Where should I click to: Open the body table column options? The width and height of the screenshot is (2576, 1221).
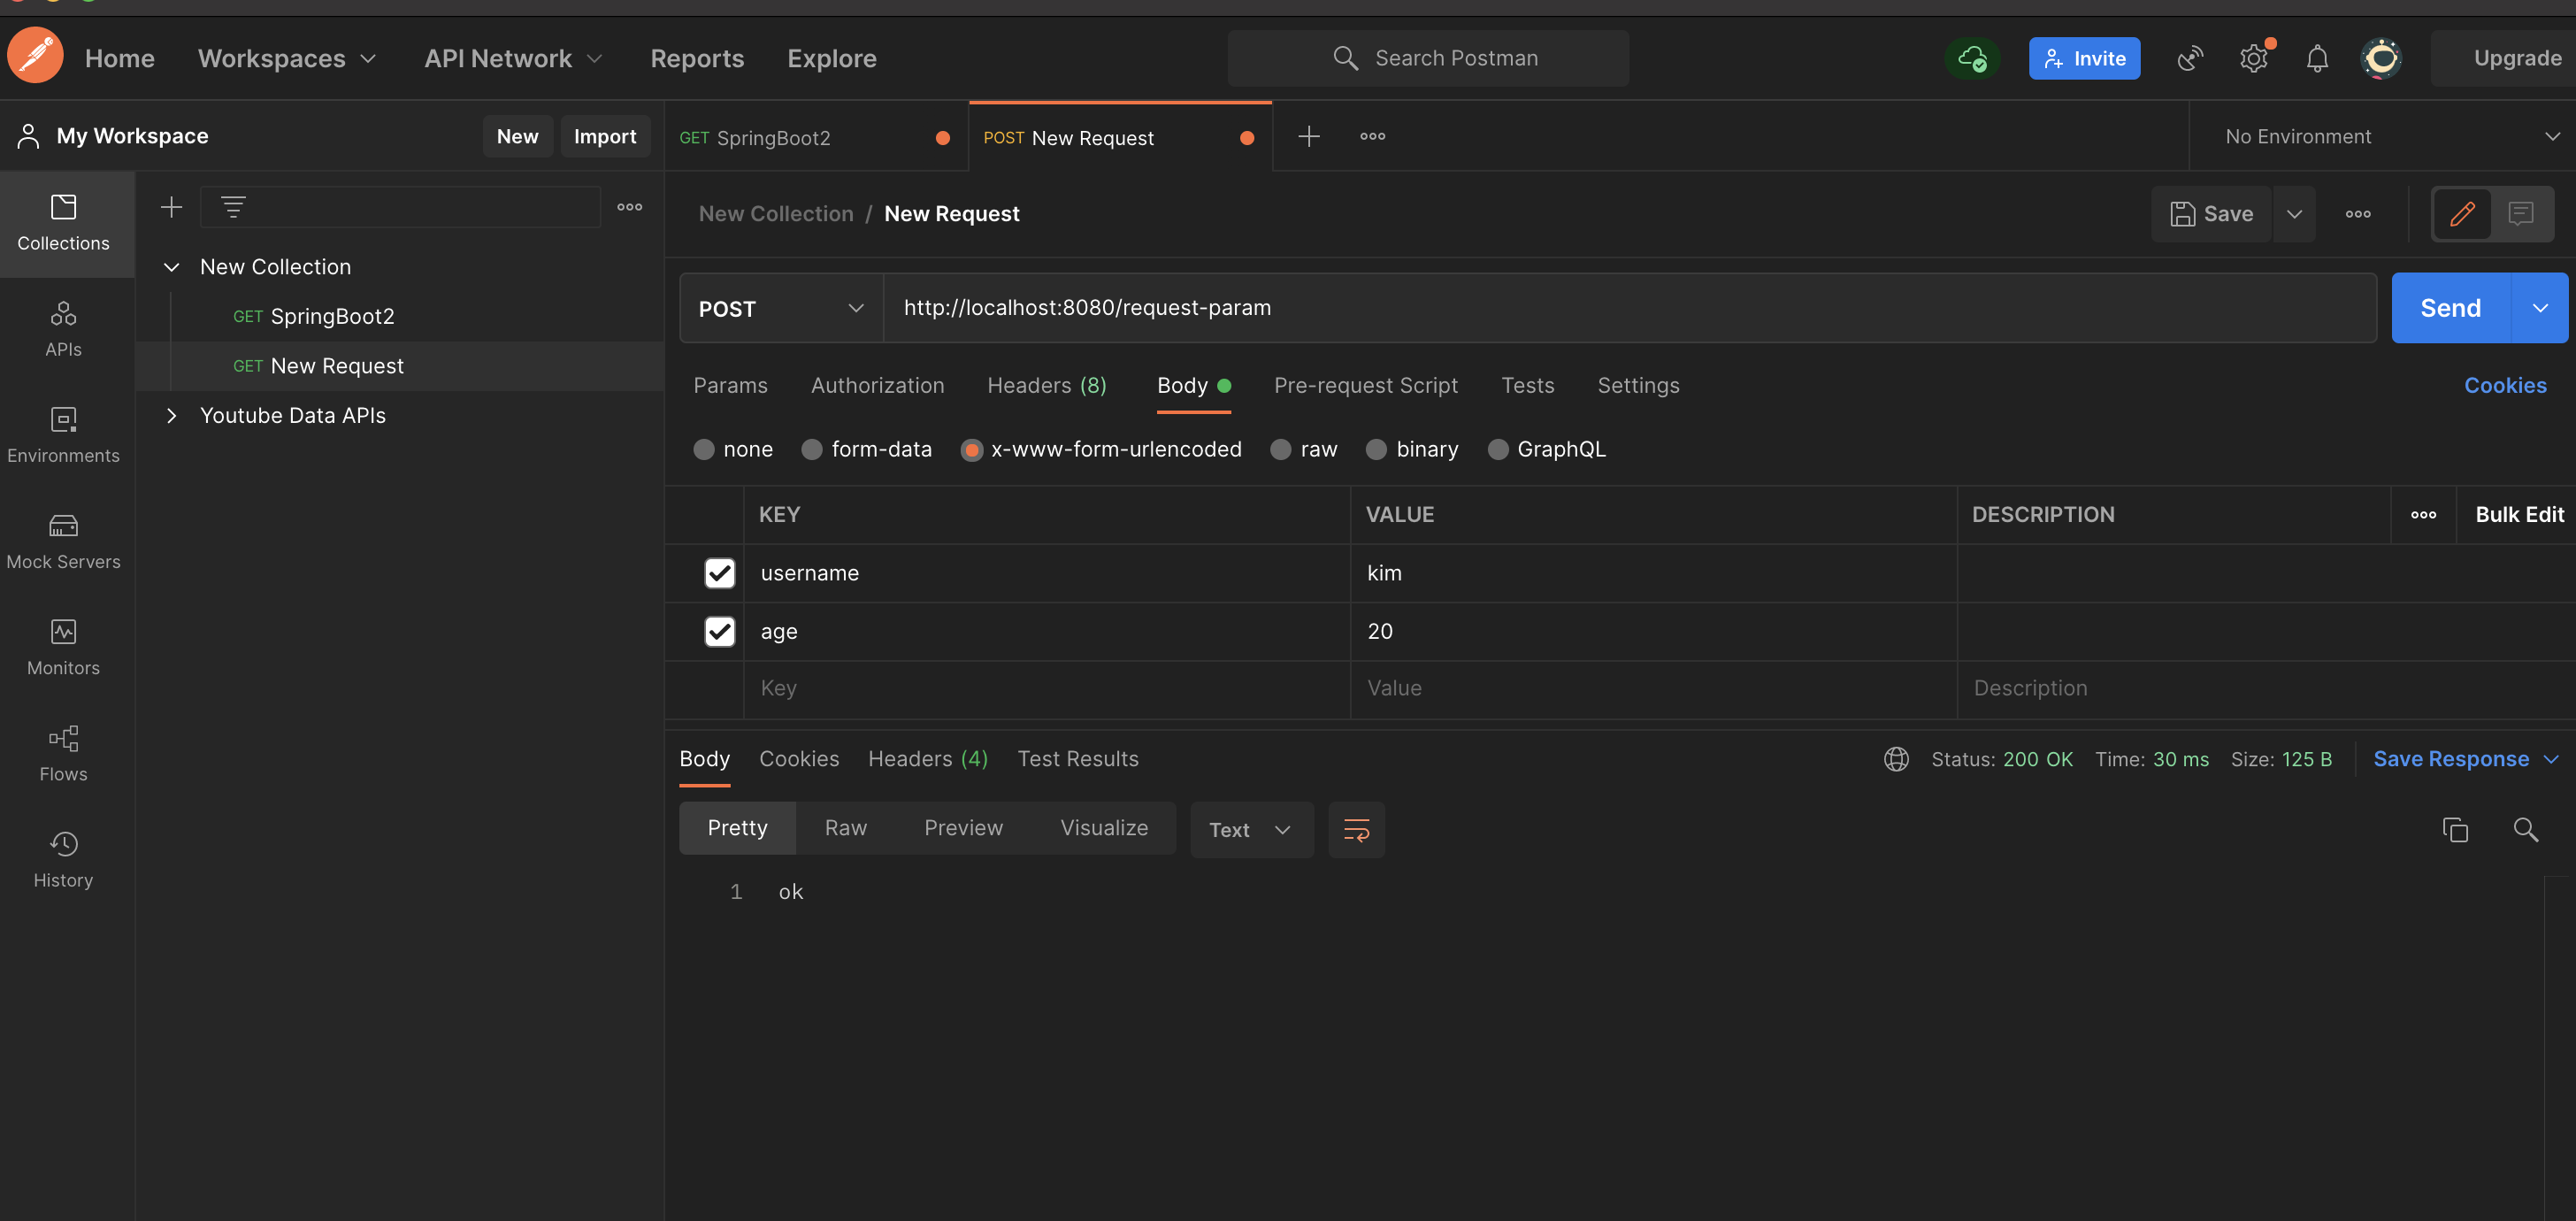click(x=2422, y=514)
